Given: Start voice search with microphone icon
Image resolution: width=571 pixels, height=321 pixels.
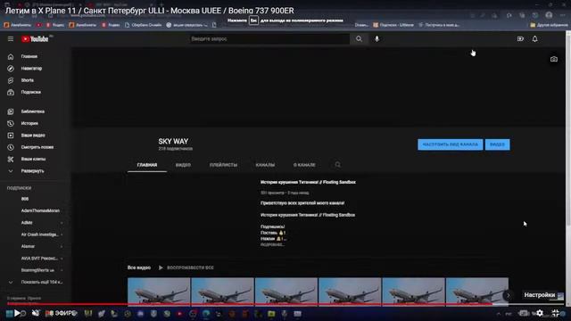Looking at the screenshot, I should 377,39.
